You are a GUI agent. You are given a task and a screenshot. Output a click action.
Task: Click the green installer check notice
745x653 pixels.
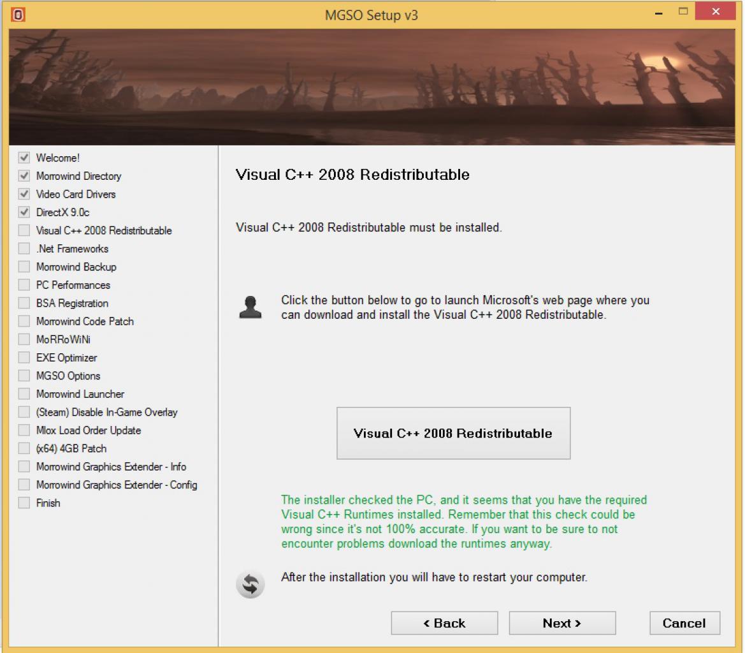464,522
